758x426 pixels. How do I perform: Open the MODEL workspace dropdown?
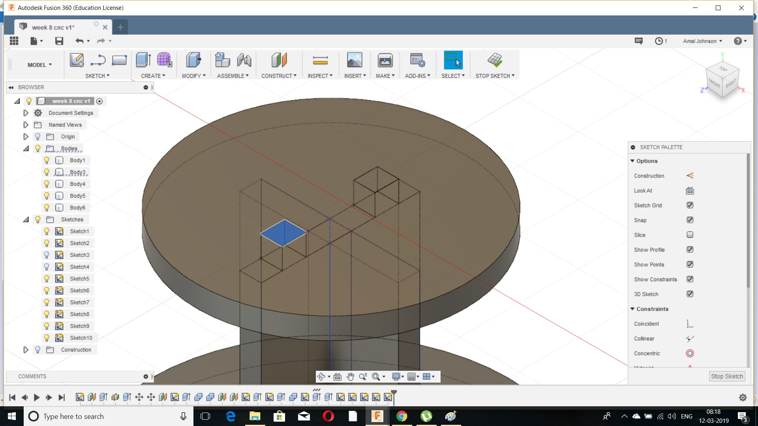(x=39, y=65)
